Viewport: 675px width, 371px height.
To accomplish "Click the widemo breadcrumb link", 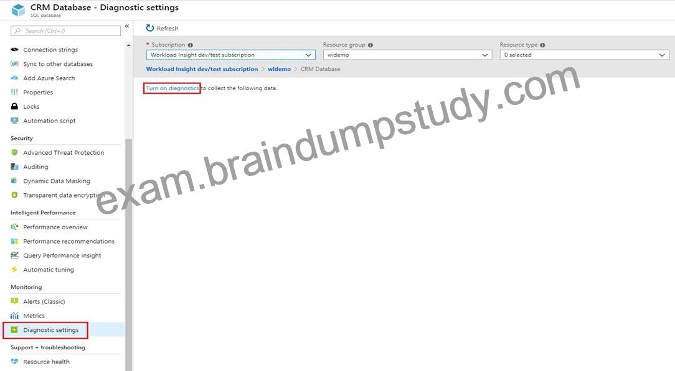I will 279,69.
